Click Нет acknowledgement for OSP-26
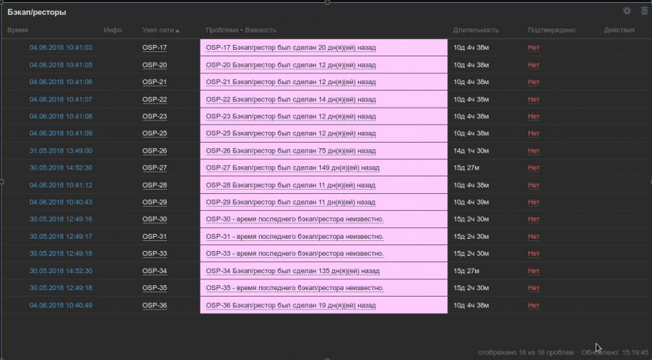 point(534,150)
